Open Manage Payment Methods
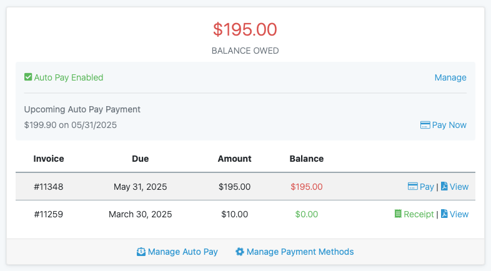Image resolution: width=491 pixels, height=271 pixels. [x=300, y=252]
